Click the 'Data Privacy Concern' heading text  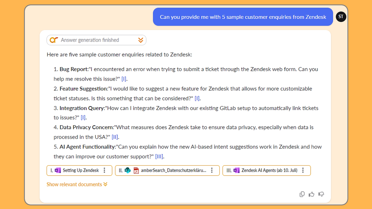pyautogui.click(x=86, y=127)
